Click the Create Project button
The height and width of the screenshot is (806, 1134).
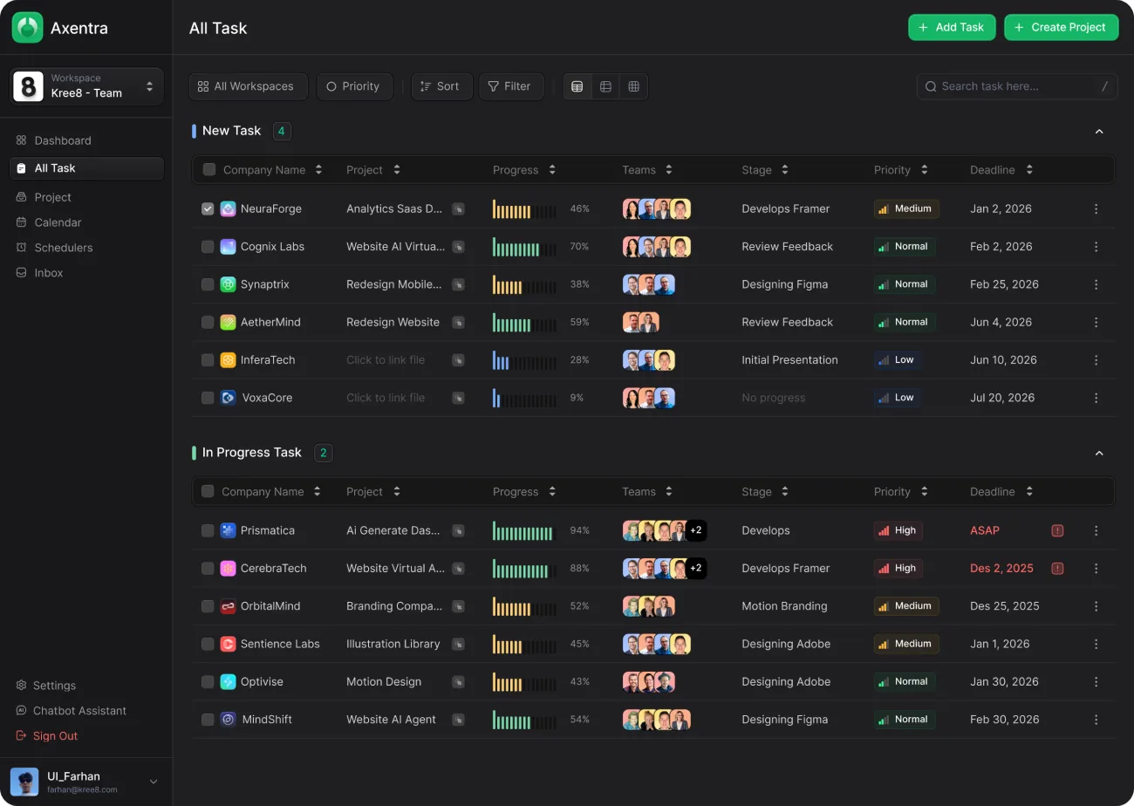[1061, 27]
